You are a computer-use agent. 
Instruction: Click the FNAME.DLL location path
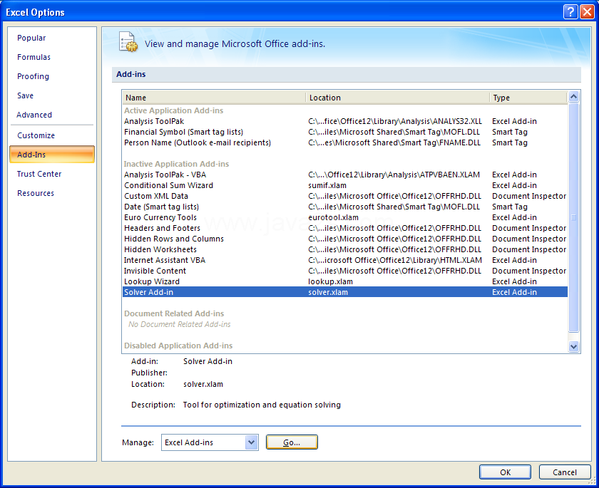point(394,142)
